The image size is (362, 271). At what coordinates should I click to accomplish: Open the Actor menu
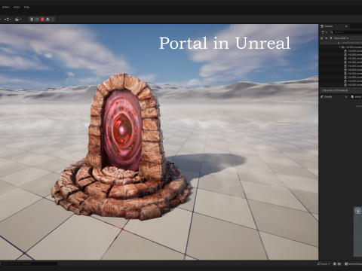17,7
